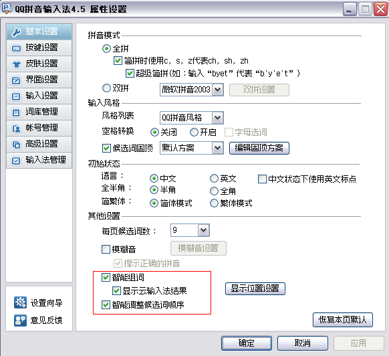The image size is (389, 356).
Task: Switch to 输入设置 tab
Action: tap(39, 96)
